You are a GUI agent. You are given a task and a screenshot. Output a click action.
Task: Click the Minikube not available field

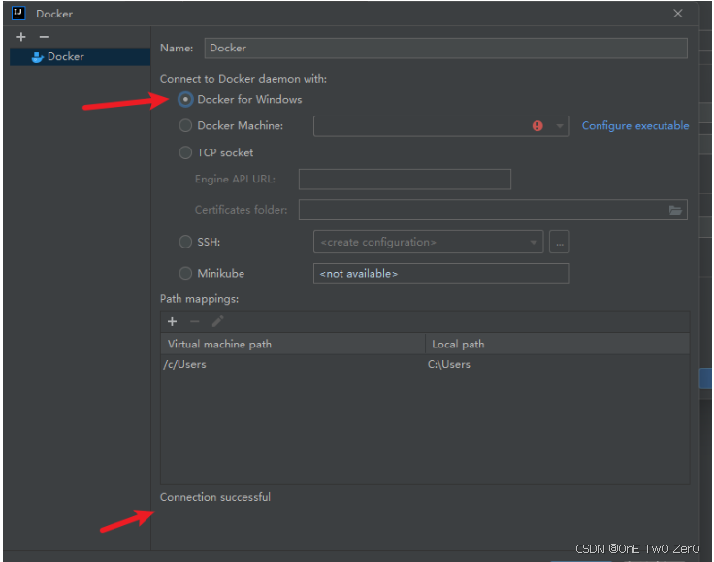tap(441, 274)
